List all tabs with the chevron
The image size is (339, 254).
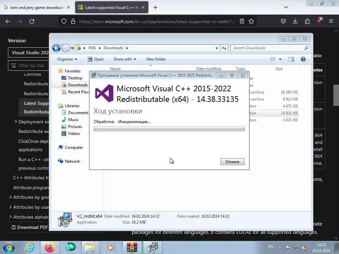pyautogui.click(x=286, y=7)
